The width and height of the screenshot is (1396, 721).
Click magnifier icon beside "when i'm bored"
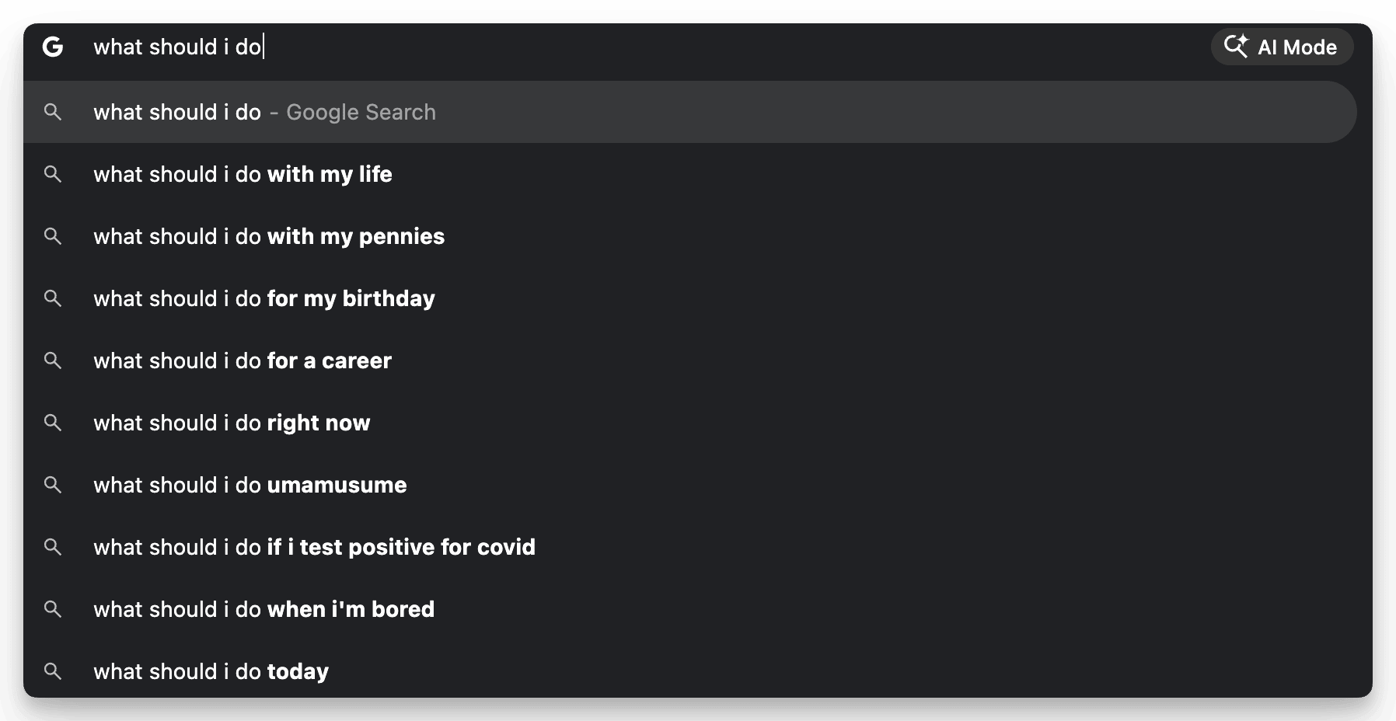coord(53,609)
